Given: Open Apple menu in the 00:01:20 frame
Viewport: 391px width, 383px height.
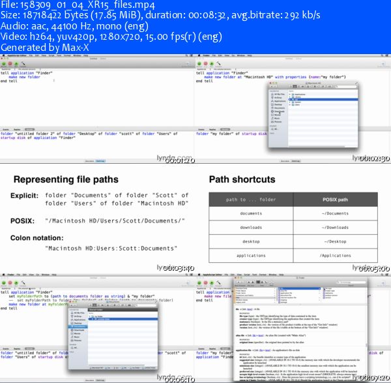Looking at the screenshot, I should pos(3,55).
